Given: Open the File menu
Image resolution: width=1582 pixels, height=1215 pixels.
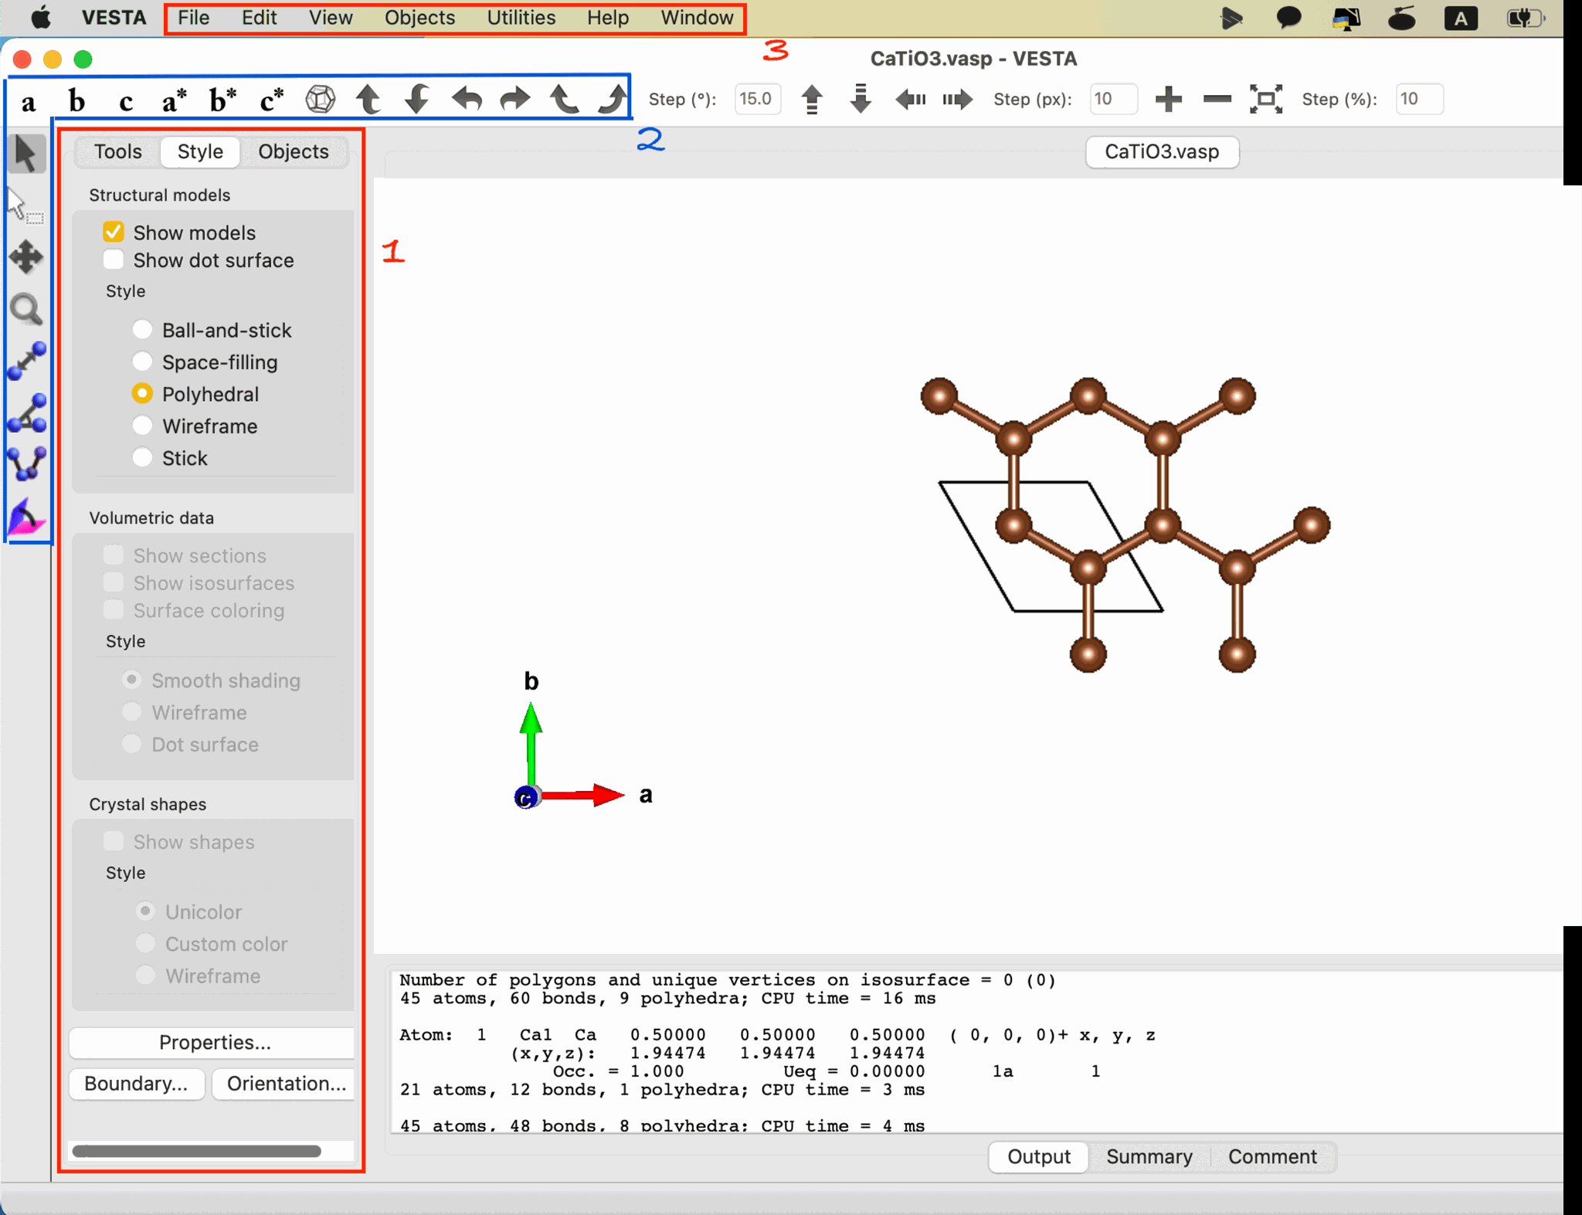Looking at the screenshot, I should pos(194,18).
